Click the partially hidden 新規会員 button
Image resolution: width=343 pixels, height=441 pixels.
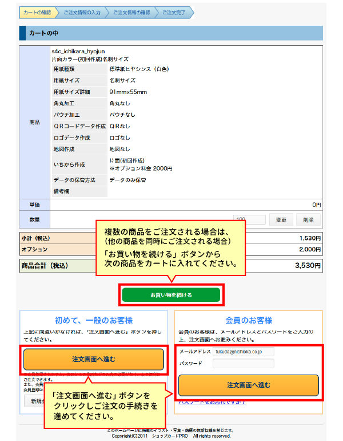33,400
